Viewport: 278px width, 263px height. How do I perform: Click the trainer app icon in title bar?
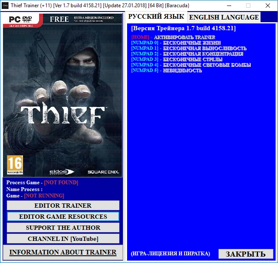5,6
